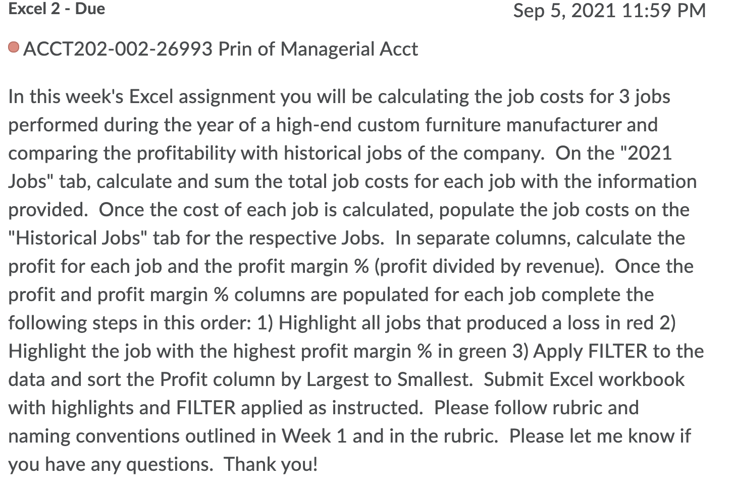This screenshot has width=732, height=486.
Task: Click "FILTER applied as instructed" phrase
Action: point(299,408)
